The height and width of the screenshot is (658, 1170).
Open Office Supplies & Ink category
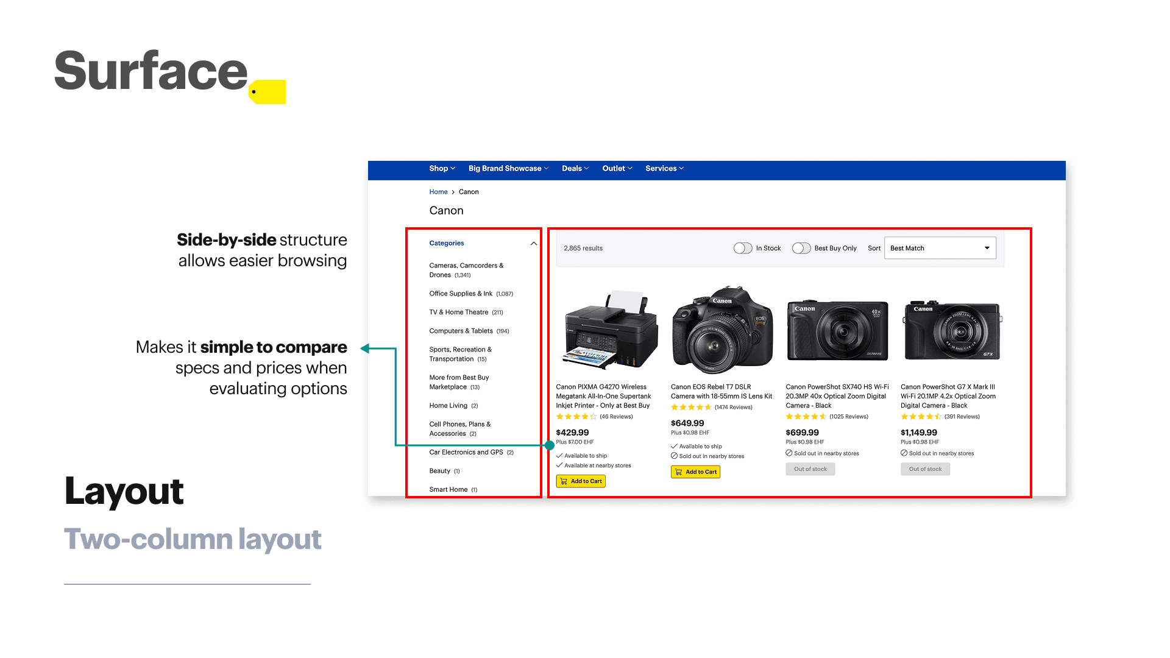pos(461,294)
